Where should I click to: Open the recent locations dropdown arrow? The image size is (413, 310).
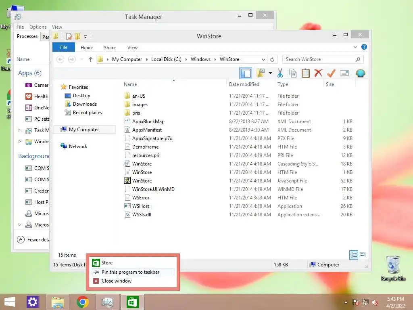[x=81, y=59]
